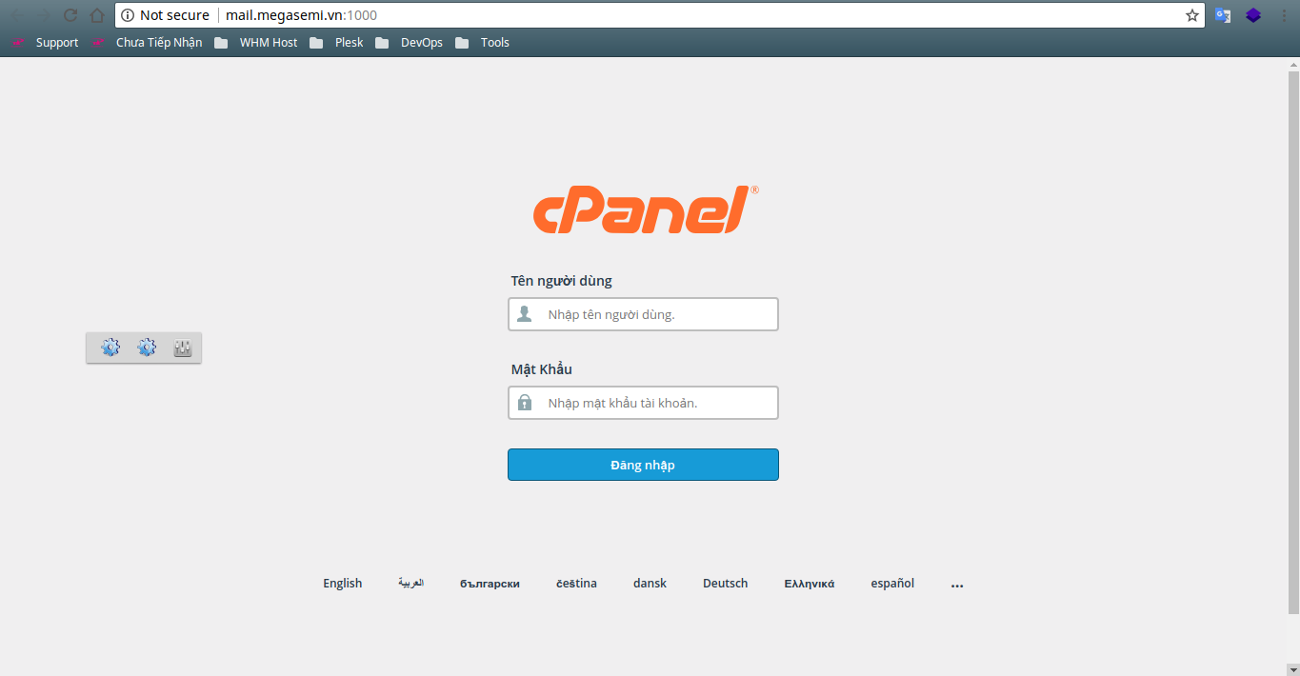Click the Tên người dùng username field
The width and height of the screenshot is (1300, 676).
point(643,314)
